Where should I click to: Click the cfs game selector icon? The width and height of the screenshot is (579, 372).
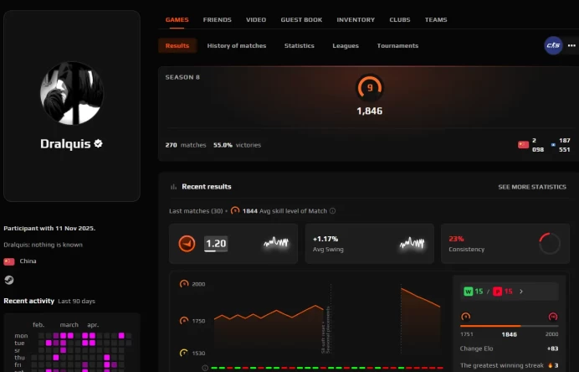click(553, 45)
